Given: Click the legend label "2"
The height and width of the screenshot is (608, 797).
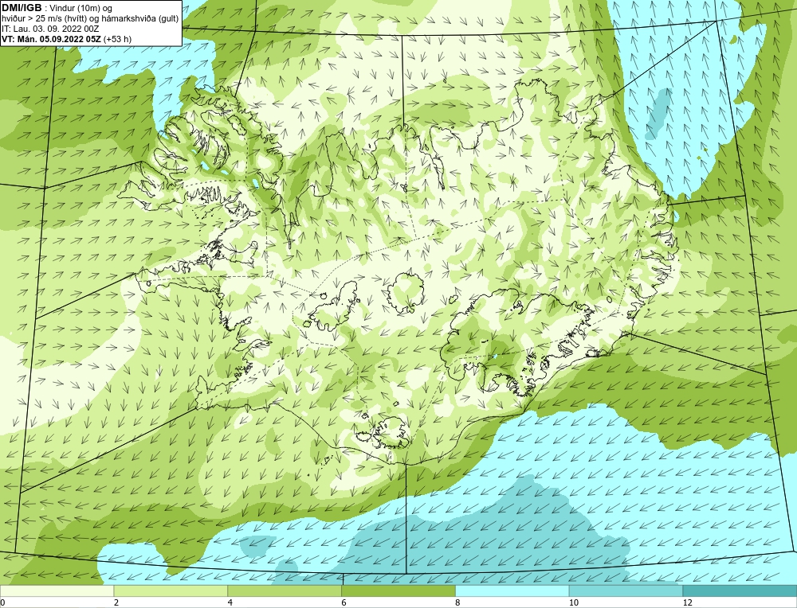Looking at the screenshot, I should tap(116, 602).
